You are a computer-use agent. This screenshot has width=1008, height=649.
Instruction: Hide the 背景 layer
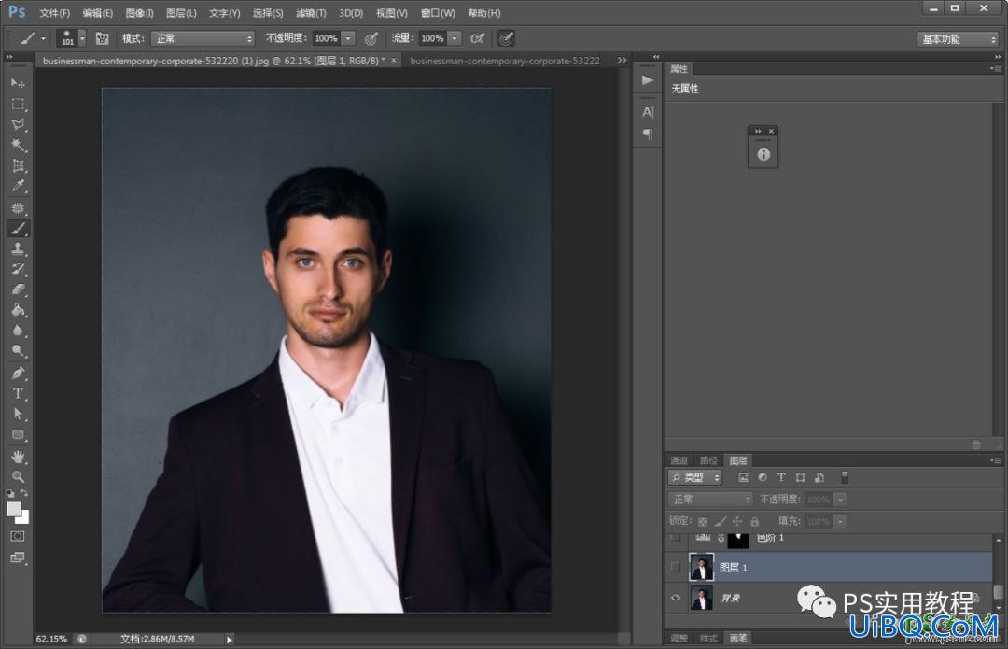pyautogui.click(x=675, y=598)
